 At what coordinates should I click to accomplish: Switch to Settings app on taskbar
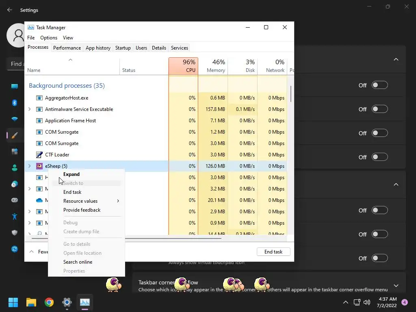click(x=67, y=302)
